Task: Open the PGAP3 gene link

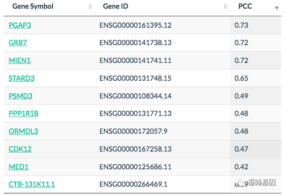Action: click(x=20, y=25)
